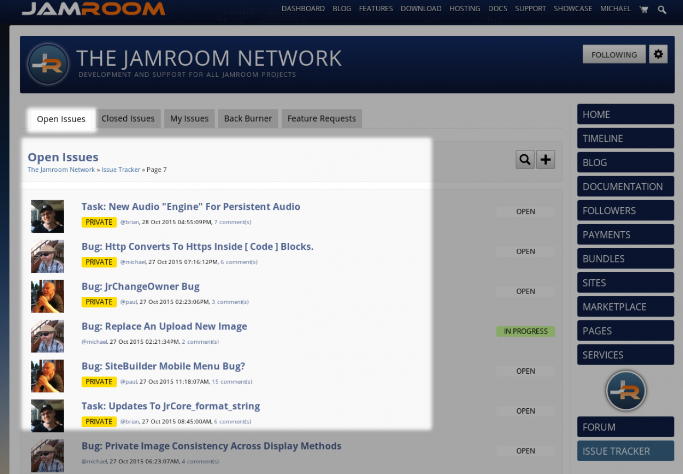
Task: Open the 15 comment(s) link for SiteBuilder bug
Action: coord(232,382)
